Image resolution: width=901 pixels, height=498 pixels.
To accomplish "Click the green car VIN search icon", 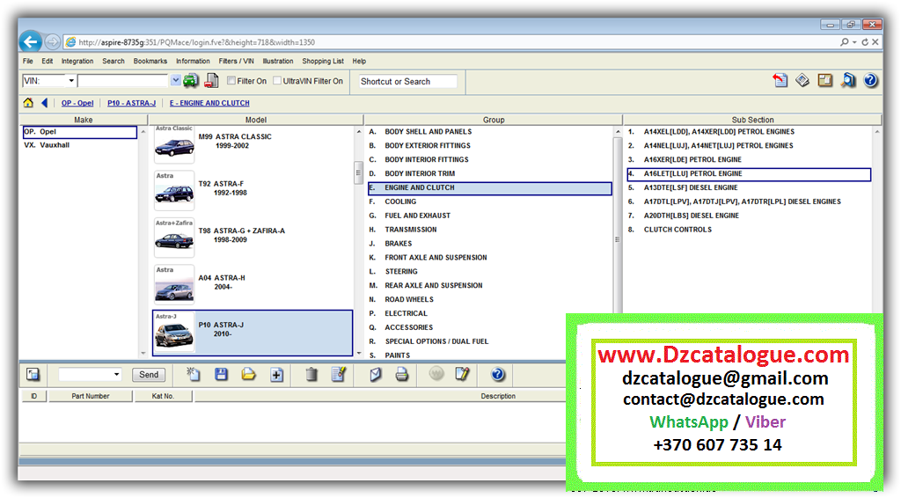I will click(x=190, y=81).
